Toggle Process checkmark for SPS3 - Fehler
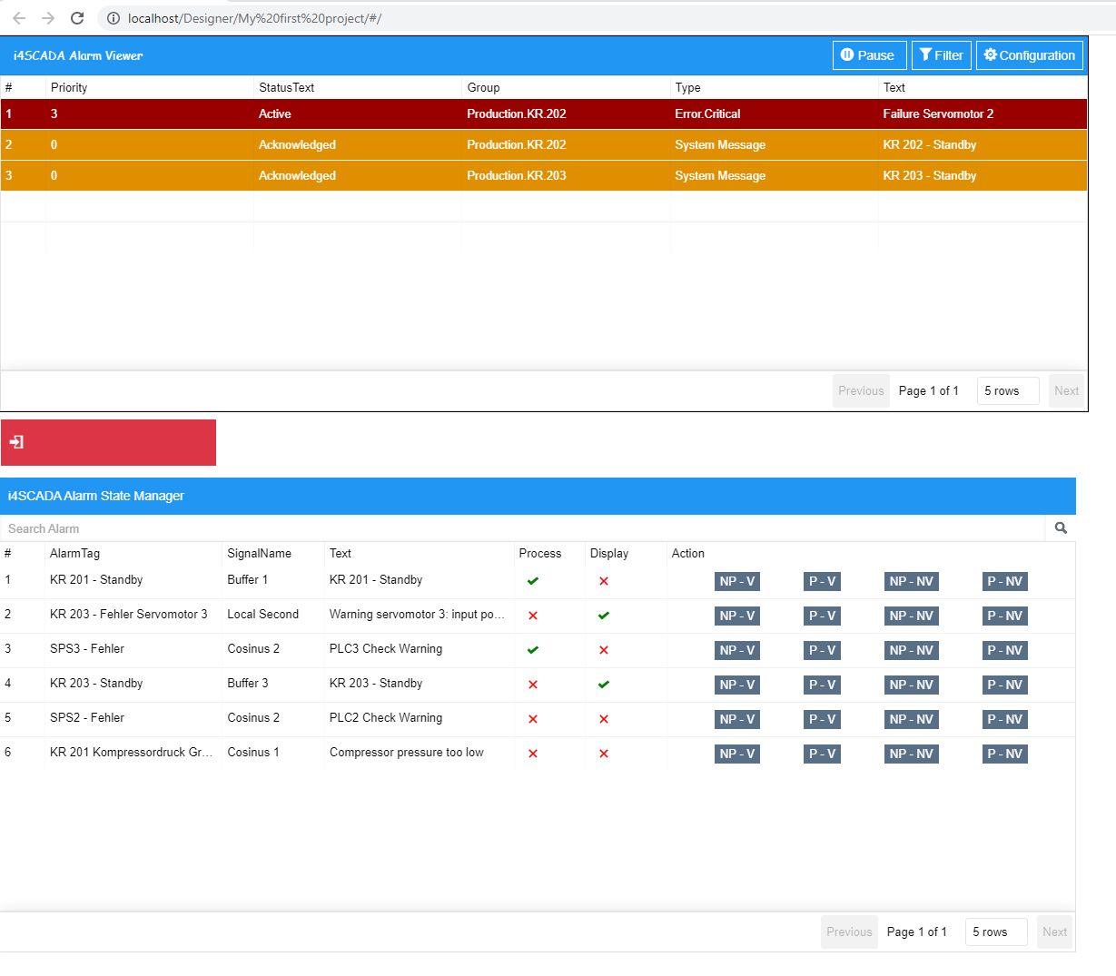The height and width of the screenshot is (976, 1116). point(533,650)
